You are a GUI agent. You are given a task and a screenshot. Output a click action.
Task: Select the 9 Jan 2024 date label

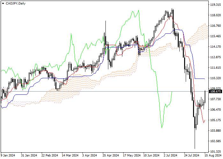click(x=8, y=156)
